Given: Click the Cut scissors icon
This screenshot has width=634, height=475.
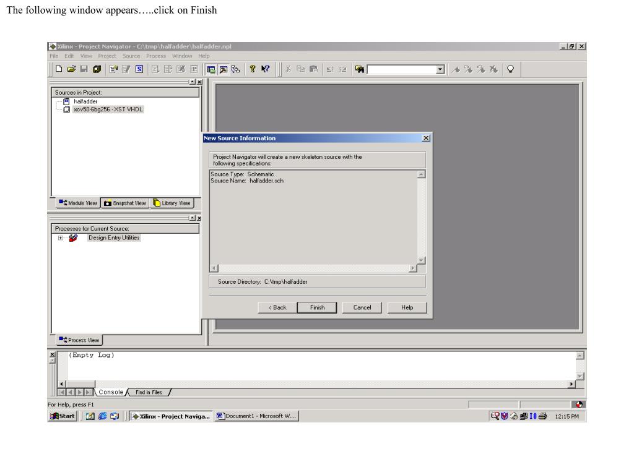Looking at the screenshot, I should pos(289,69).
